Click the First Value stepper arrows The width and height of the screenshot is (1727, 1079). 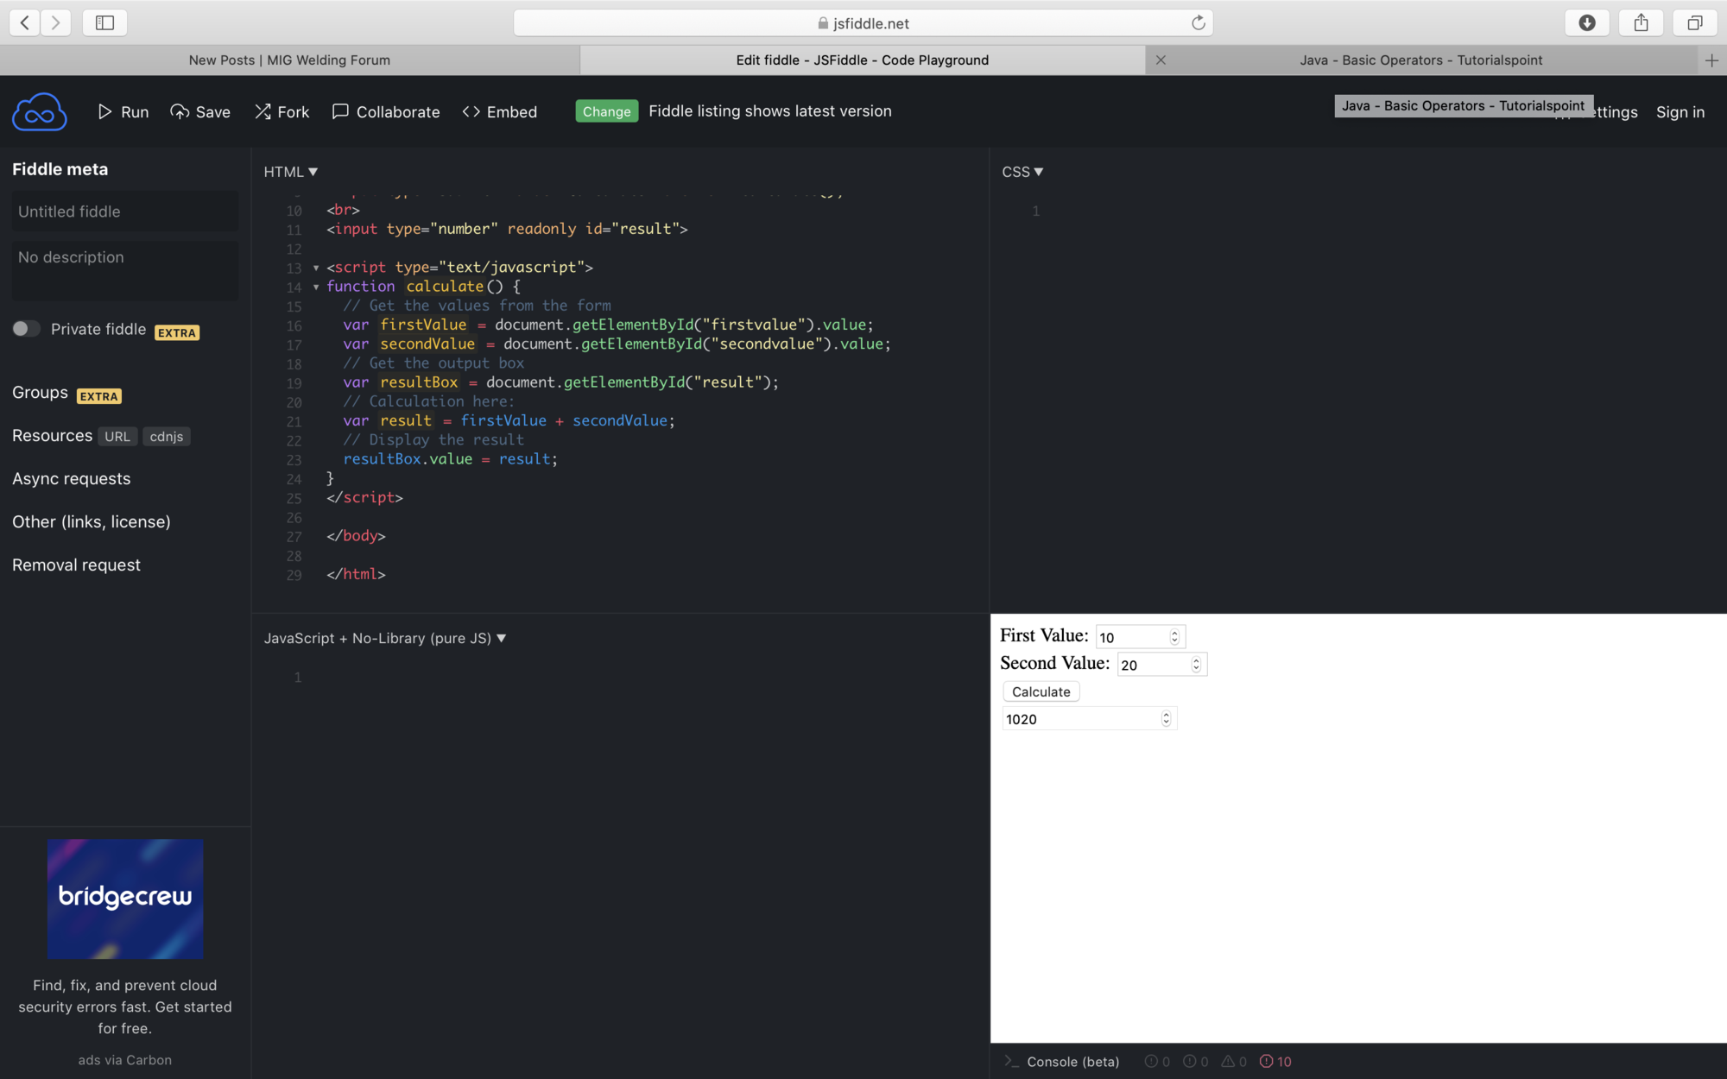(1174, 637)
